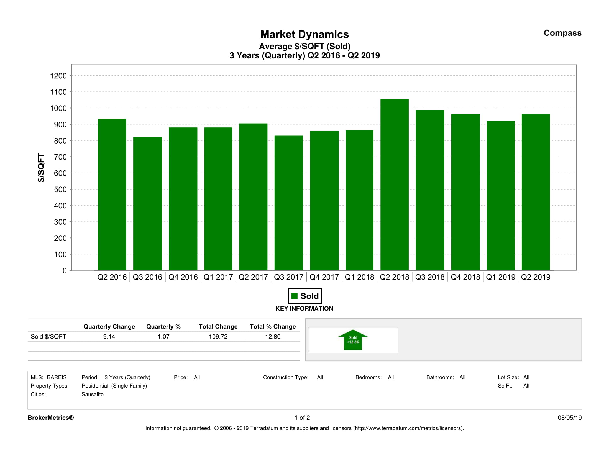
Task: Select the Q2 2019 bar
Action: click(535, 192)
